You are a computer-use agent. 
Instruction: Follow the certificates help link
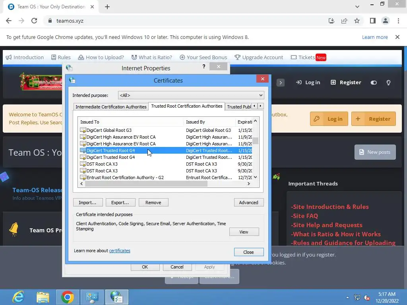coord(120,251)
